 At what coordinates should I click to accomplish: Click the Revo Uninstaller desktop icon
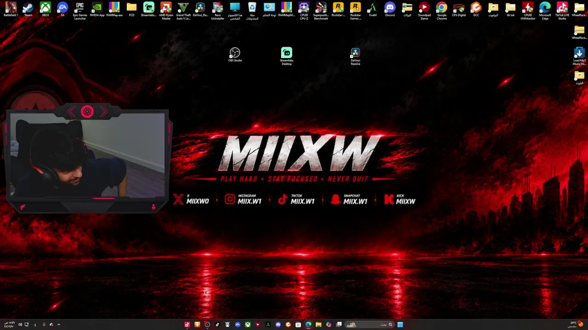(218, 11)
